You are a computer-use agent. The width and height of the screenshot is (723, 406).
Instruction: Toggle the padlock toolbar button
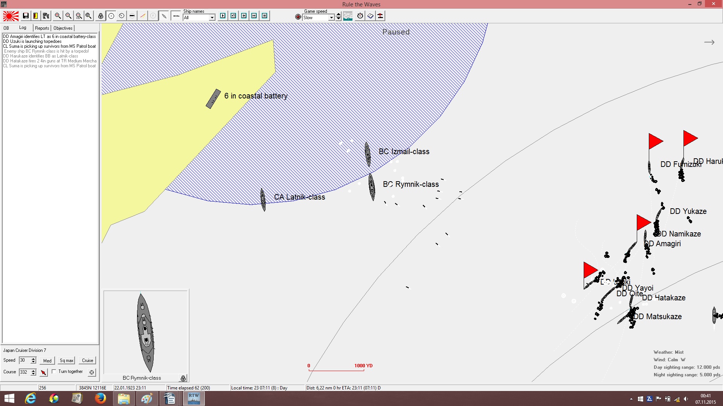(101, 16)
